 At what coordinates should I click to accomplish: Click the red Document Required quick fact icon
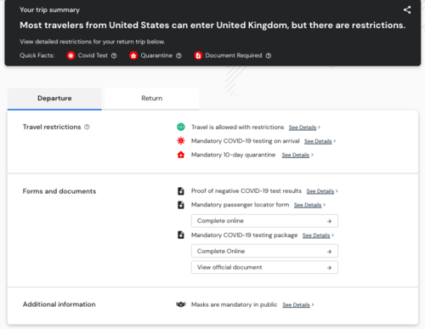pyautogui.click(x=198, y=55)
